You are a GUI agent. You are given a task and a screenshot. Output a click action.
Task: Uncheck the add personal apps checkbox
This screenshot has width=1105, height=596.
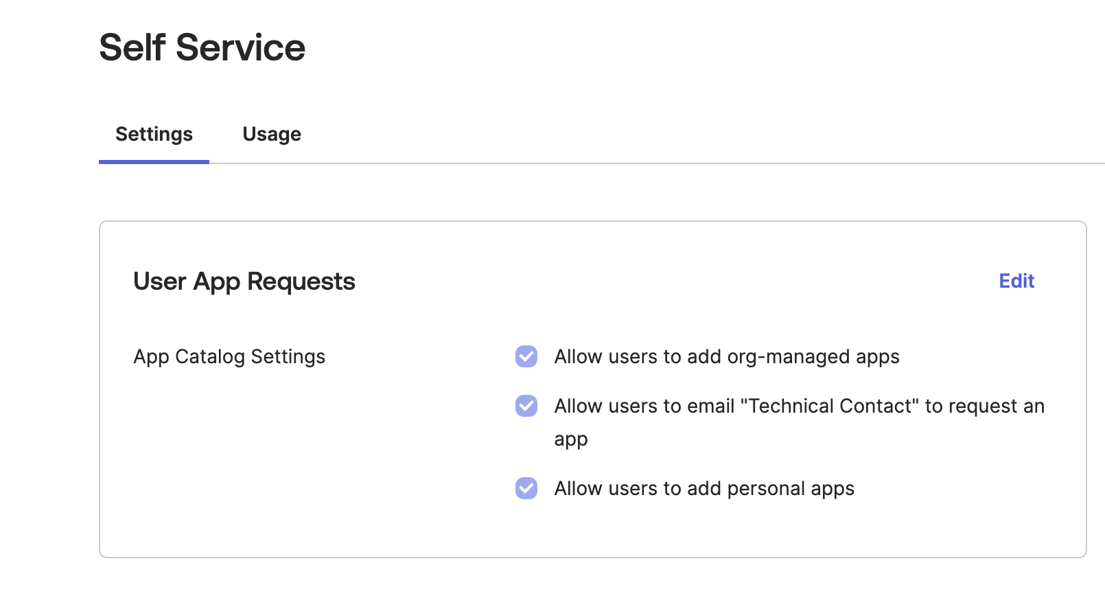point(526,488)
